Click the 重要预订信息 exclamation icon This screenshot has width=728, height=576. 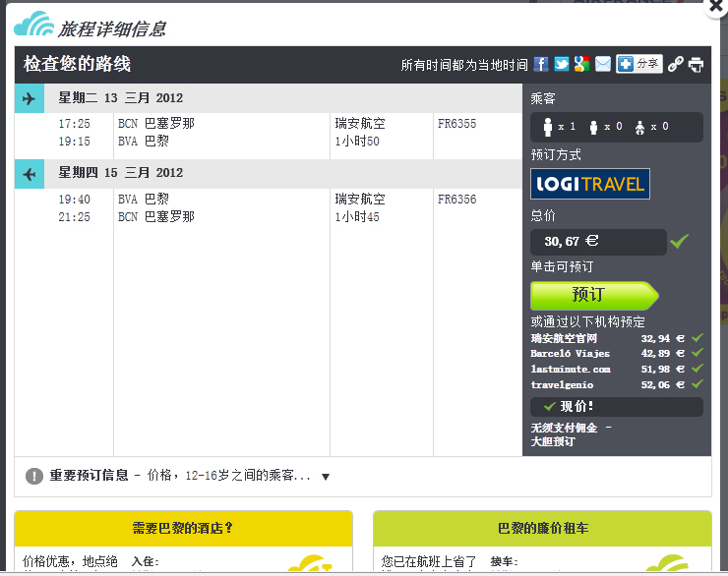34,476
